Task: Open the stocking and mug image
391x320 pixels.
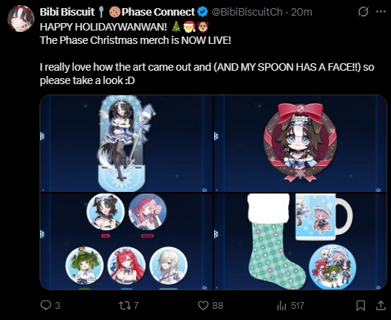Action: click(x=301, y=241)
